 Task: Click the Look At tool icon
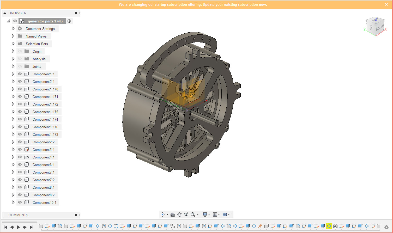(173, 214)
